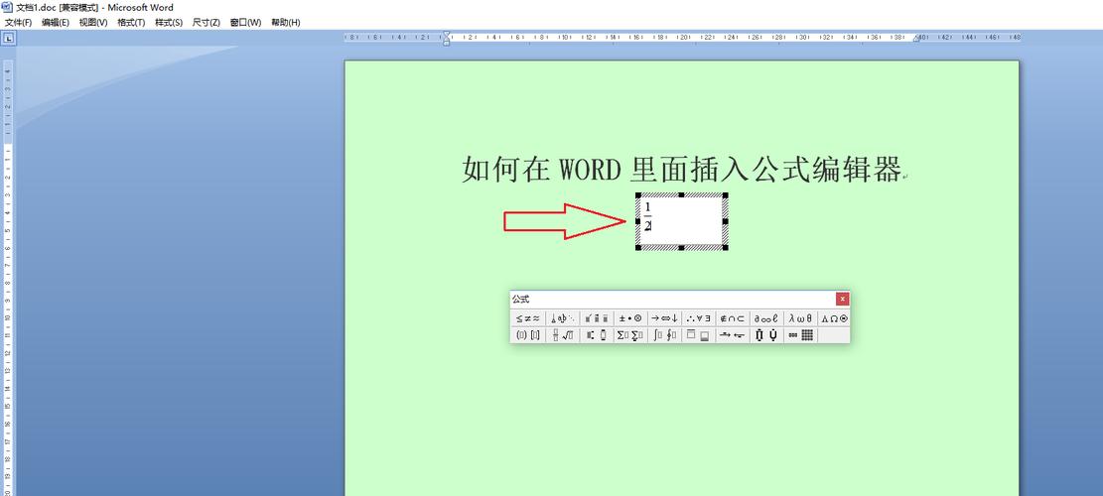
Task: Open the 窗口(W) menu
Action: 245,23
